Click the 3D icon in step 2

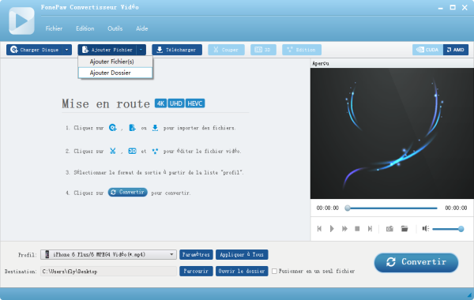(133, 151)
